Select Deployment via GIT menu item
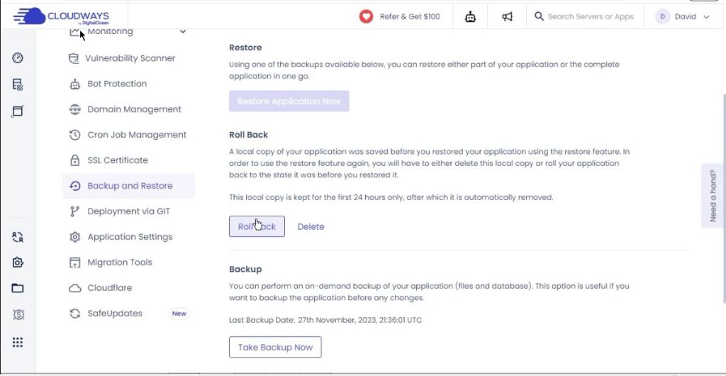Viewport: 726px width, 376px height. click(x=128, y=211)
